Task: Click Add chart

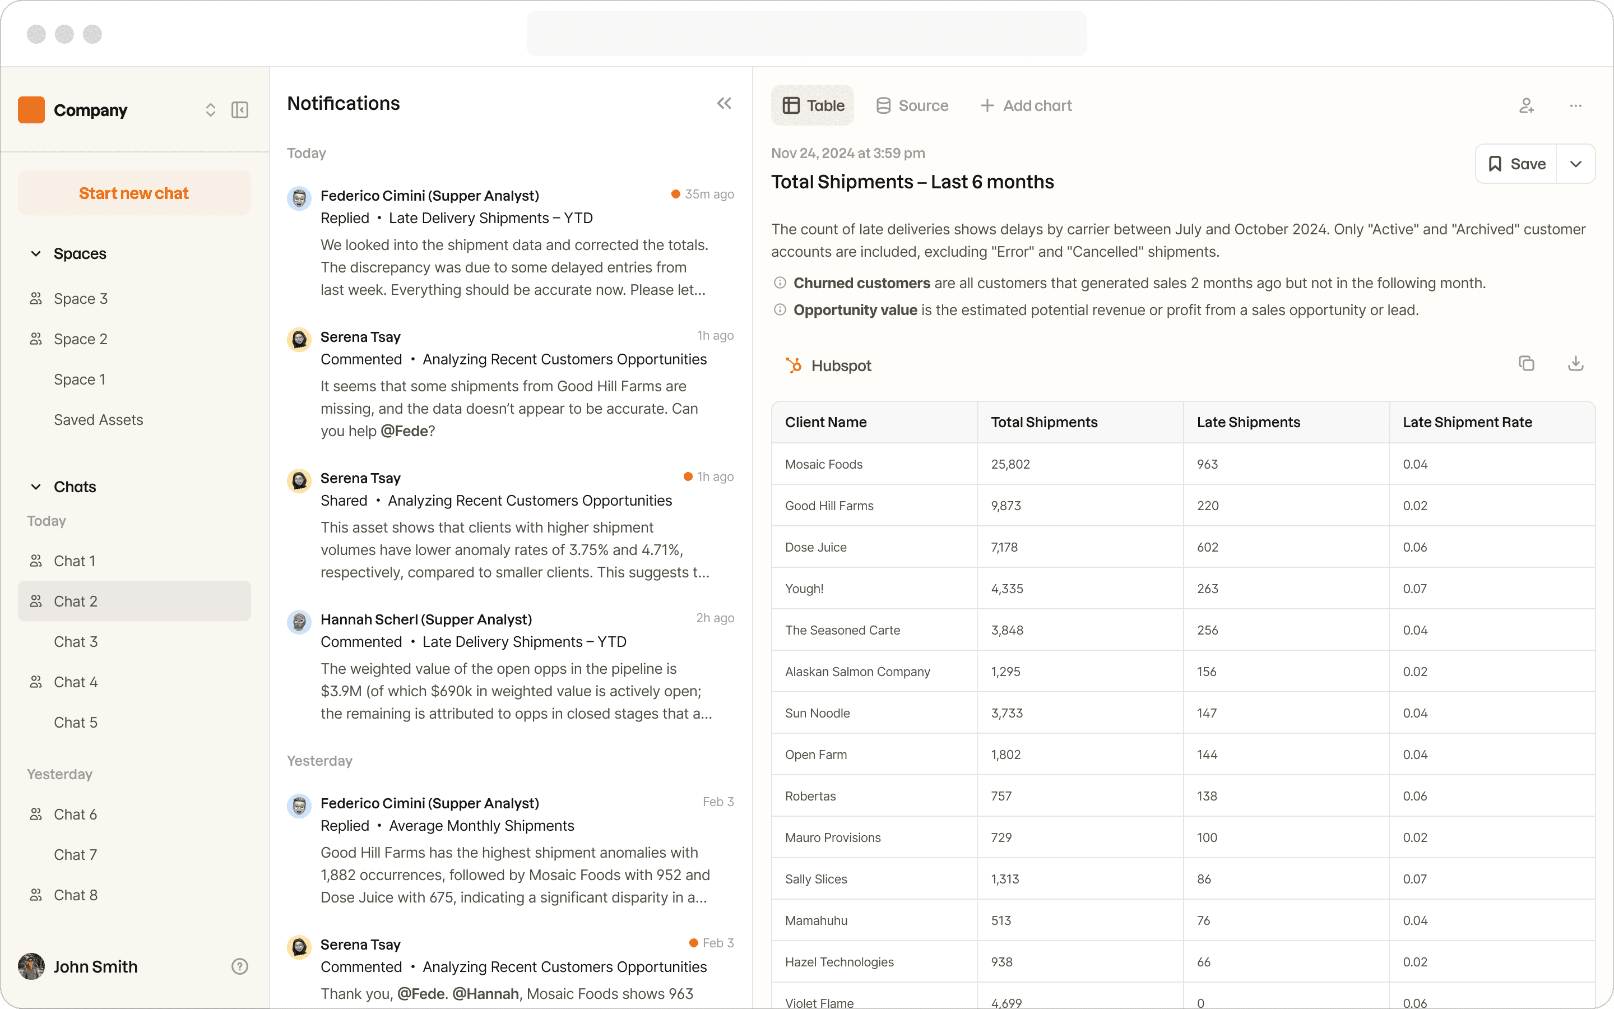Action: click(x=1026, y=105)
